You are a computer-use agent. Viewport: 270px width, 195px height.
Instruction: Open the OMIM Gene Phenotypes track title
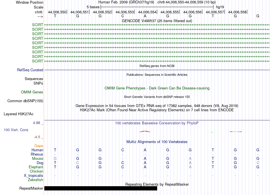click(x=157, y=88)
